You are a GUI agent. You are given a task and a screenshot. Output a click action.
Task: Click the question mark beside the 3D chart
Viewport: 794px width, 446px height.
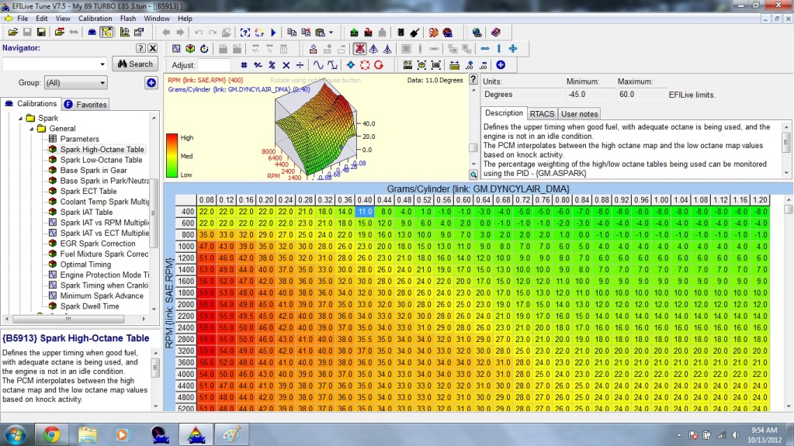(473, 79)
